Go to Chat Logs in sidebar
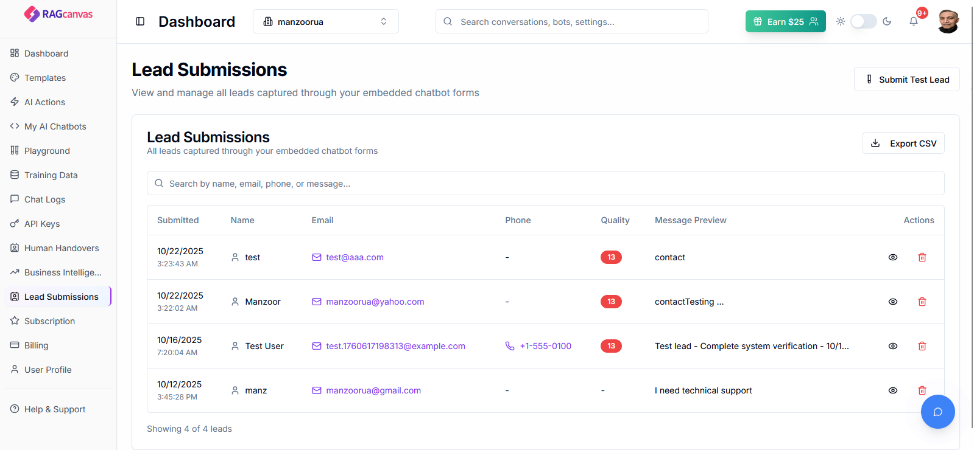974x450 pixels. click(44, 199)
